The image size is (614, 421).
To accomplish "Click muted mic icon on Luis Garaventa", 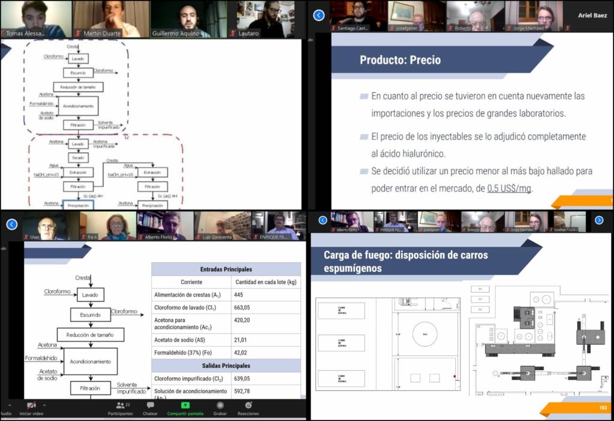I will click(x=200, y=237).
